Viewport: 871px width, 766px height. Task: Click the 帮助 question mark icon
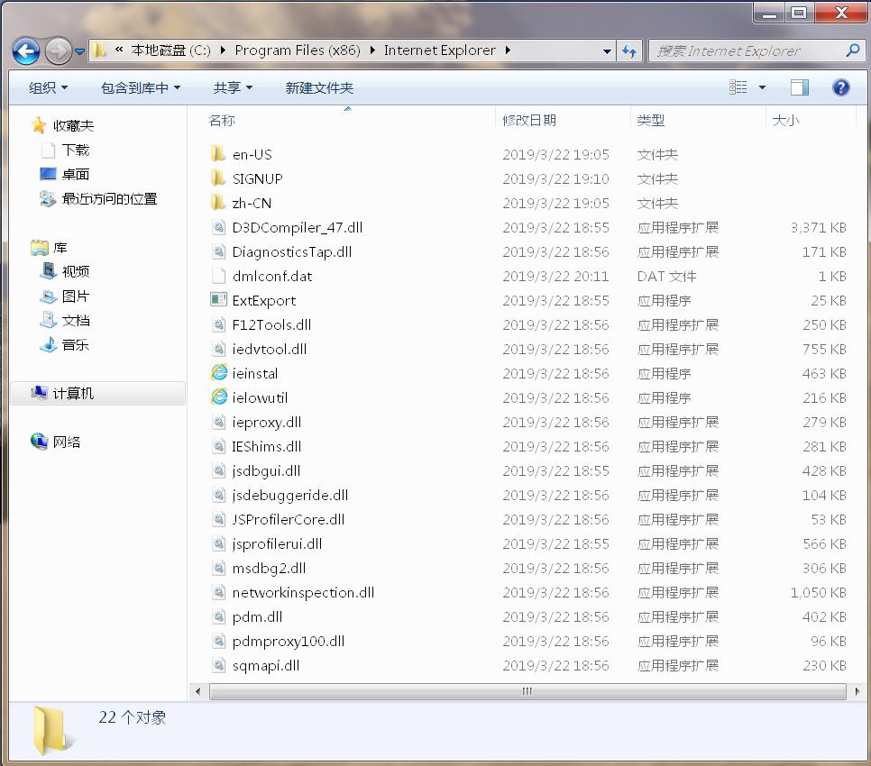pyautogui.click(x=840, y=87)
